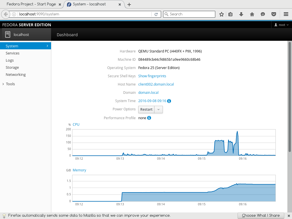Open the CPU graph link
Viewport: 292px width, 219px height.
76,125
